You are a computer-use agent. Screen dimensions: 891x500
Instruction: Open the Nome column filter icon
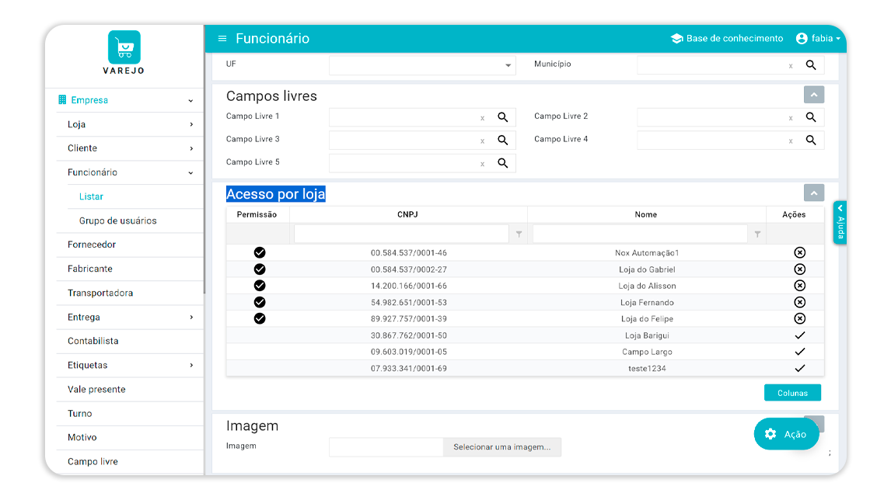pyautogui.click(x=757, y=234)
